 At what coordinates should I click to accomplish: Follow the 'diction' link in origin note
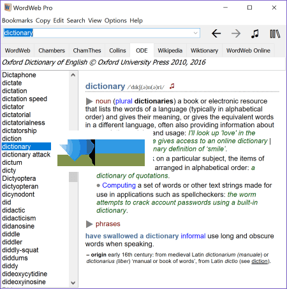click(260, 261)
